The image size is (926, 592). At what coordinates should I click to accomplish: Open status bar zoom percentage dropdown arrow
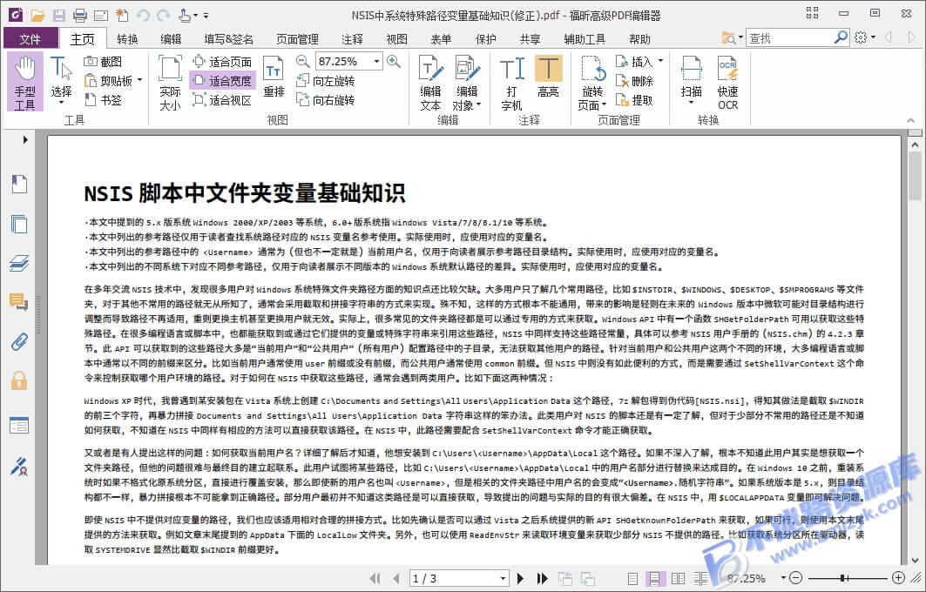(x=783, y=578)
